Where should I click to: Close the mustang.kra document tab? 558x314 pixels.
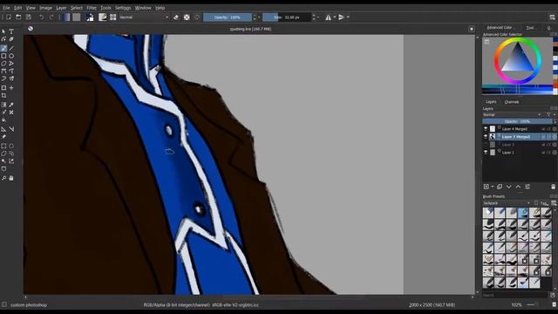(x=472, y=29)
